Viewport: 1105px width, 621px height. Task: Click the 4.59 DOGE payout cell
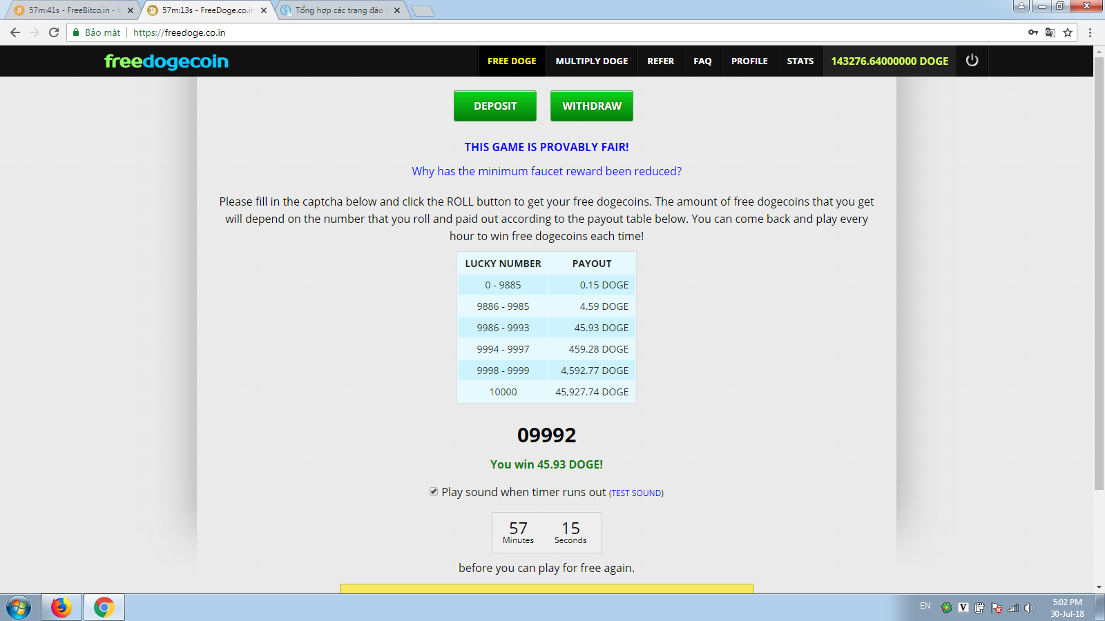point(592,306)
